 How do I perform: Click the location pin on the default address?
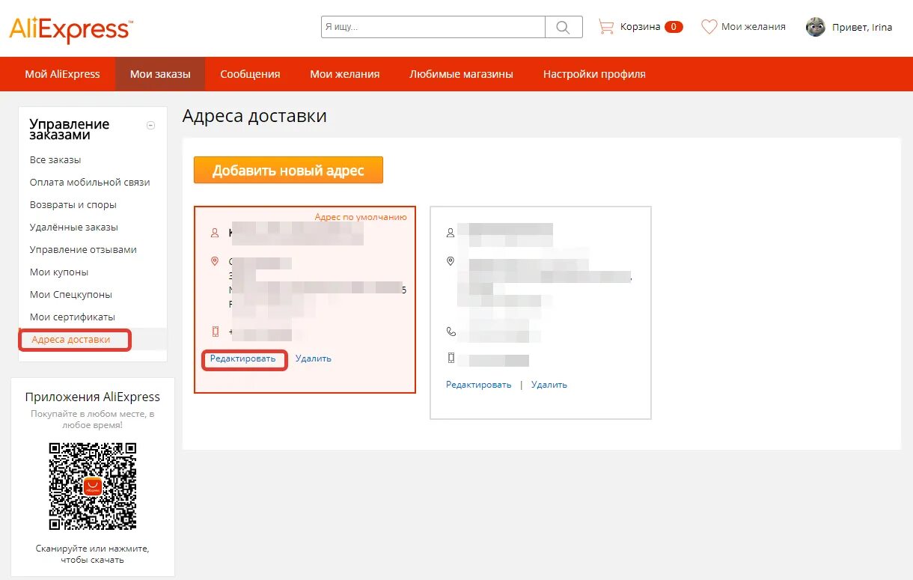[x=215, y=262]
